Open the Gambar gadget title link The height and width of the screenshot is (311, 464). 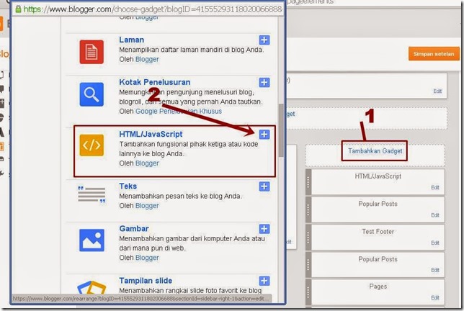[x=134, y=228]
